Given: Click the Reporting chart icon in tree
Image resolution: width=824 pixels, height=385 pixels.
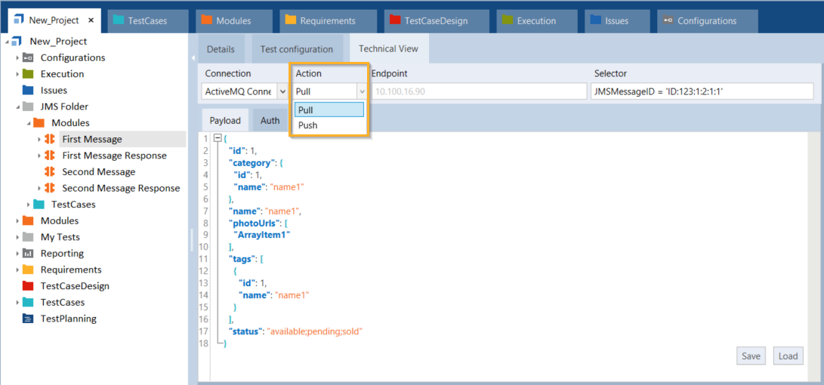Looking at the screenshot, I should 28,254.
